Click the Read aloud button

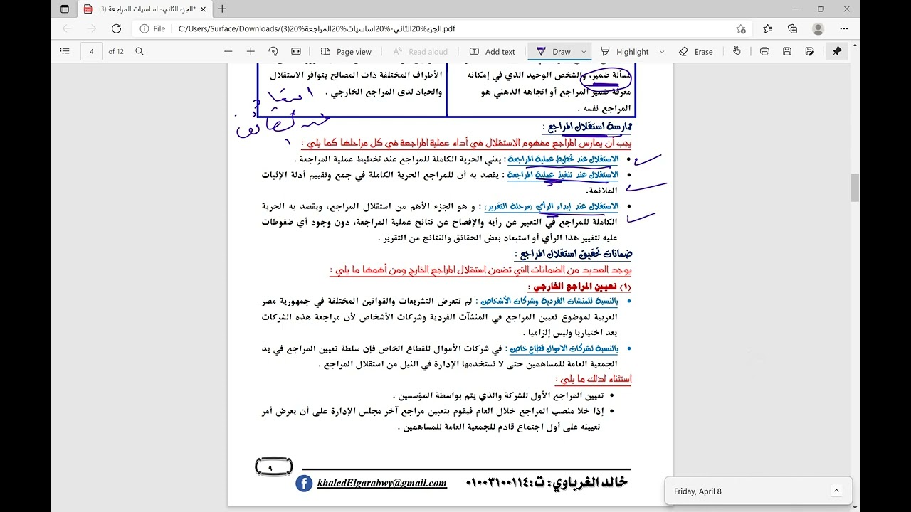click(420, 51)
